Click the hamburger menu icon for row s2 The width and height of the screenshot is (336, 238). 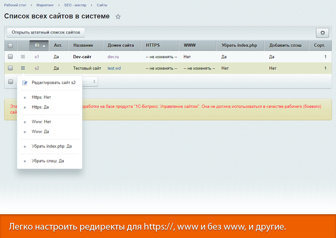point(23,68)
